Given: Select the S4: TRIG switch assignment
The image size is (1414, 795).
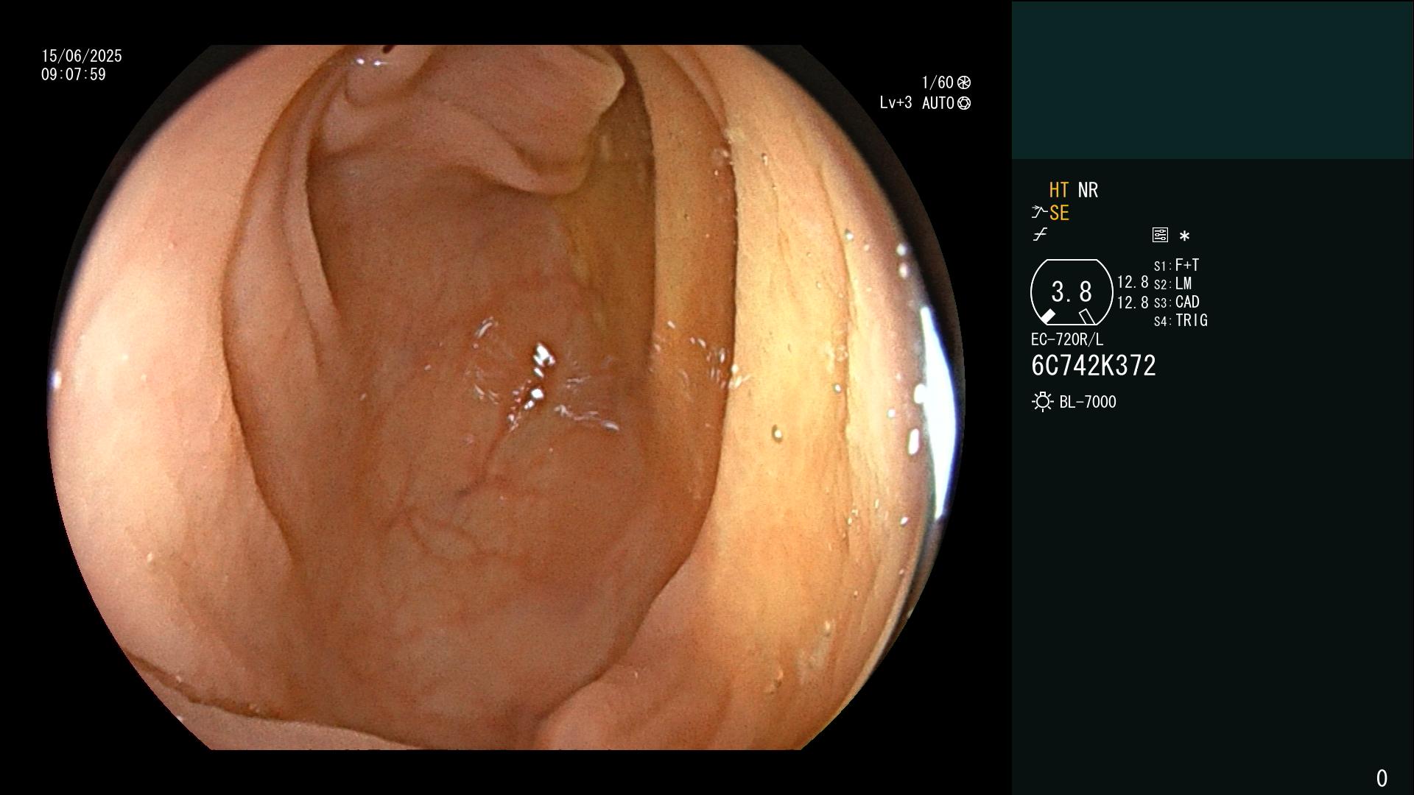Looking at the screenshot, I should [x=1181, y=320].
